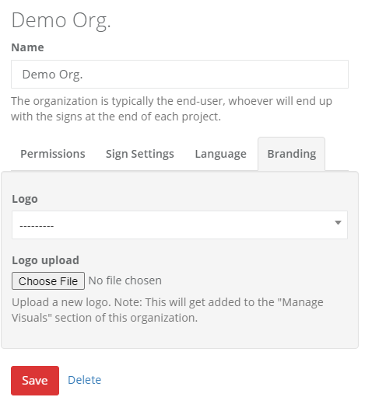Click the organization help text under Name
Viewport: 365px width, 418px height.
[x=171, y=109]
